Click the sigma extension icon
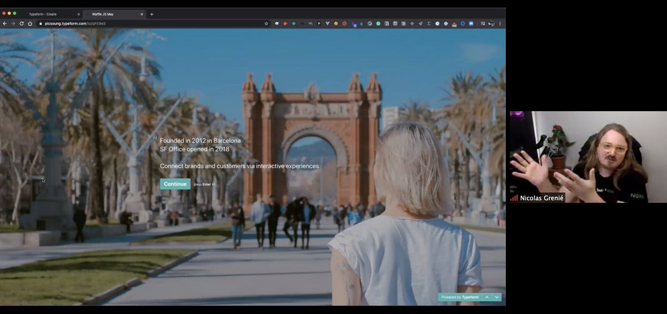The width and height of the screenshot is (667, 314). [x=429, y=23]
